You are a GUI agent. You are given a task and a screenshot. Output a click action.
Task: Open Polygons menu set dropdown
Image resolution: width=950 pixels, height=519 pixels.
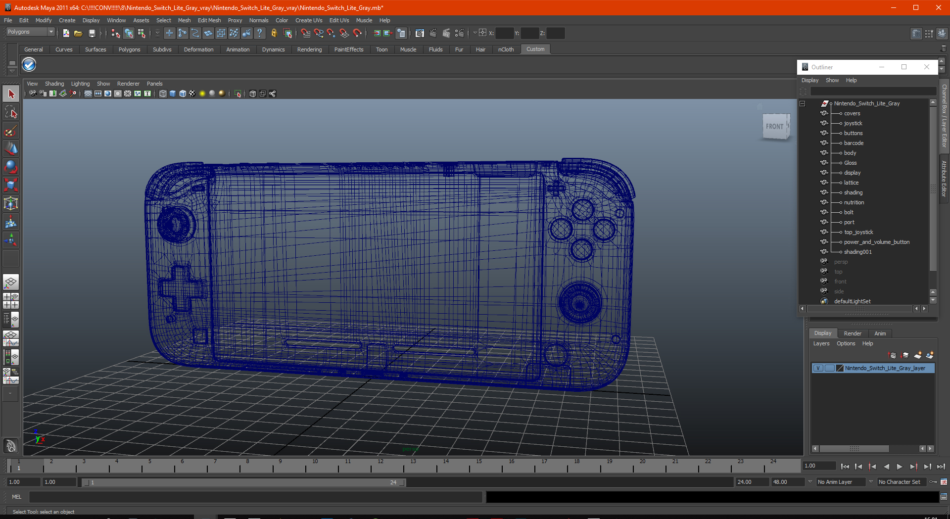point(30,32)
